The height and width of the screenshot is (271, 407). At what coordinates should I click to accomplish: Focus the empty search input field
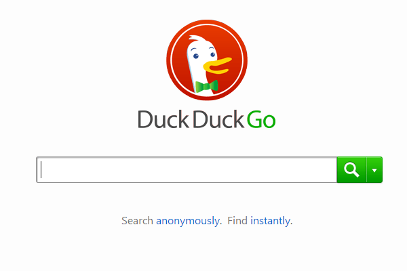[187, 170]
